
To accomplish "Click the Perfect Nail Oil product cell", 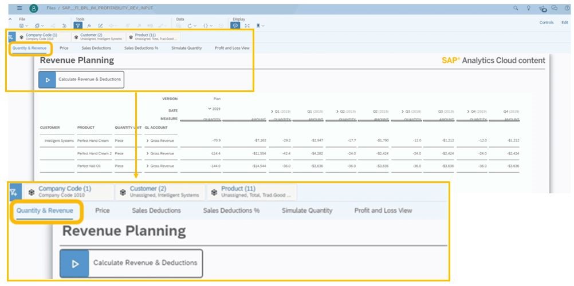I will tap(89, 166).
